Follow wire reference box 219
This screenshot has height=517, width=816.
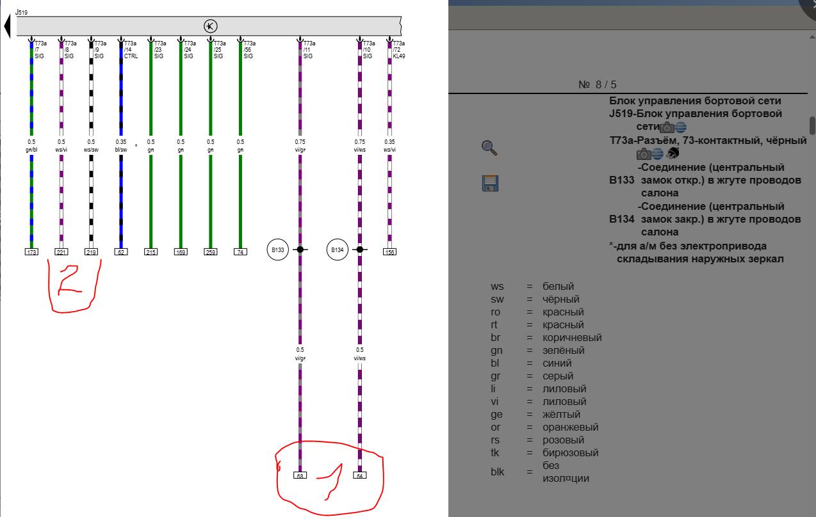coord(91,252)
